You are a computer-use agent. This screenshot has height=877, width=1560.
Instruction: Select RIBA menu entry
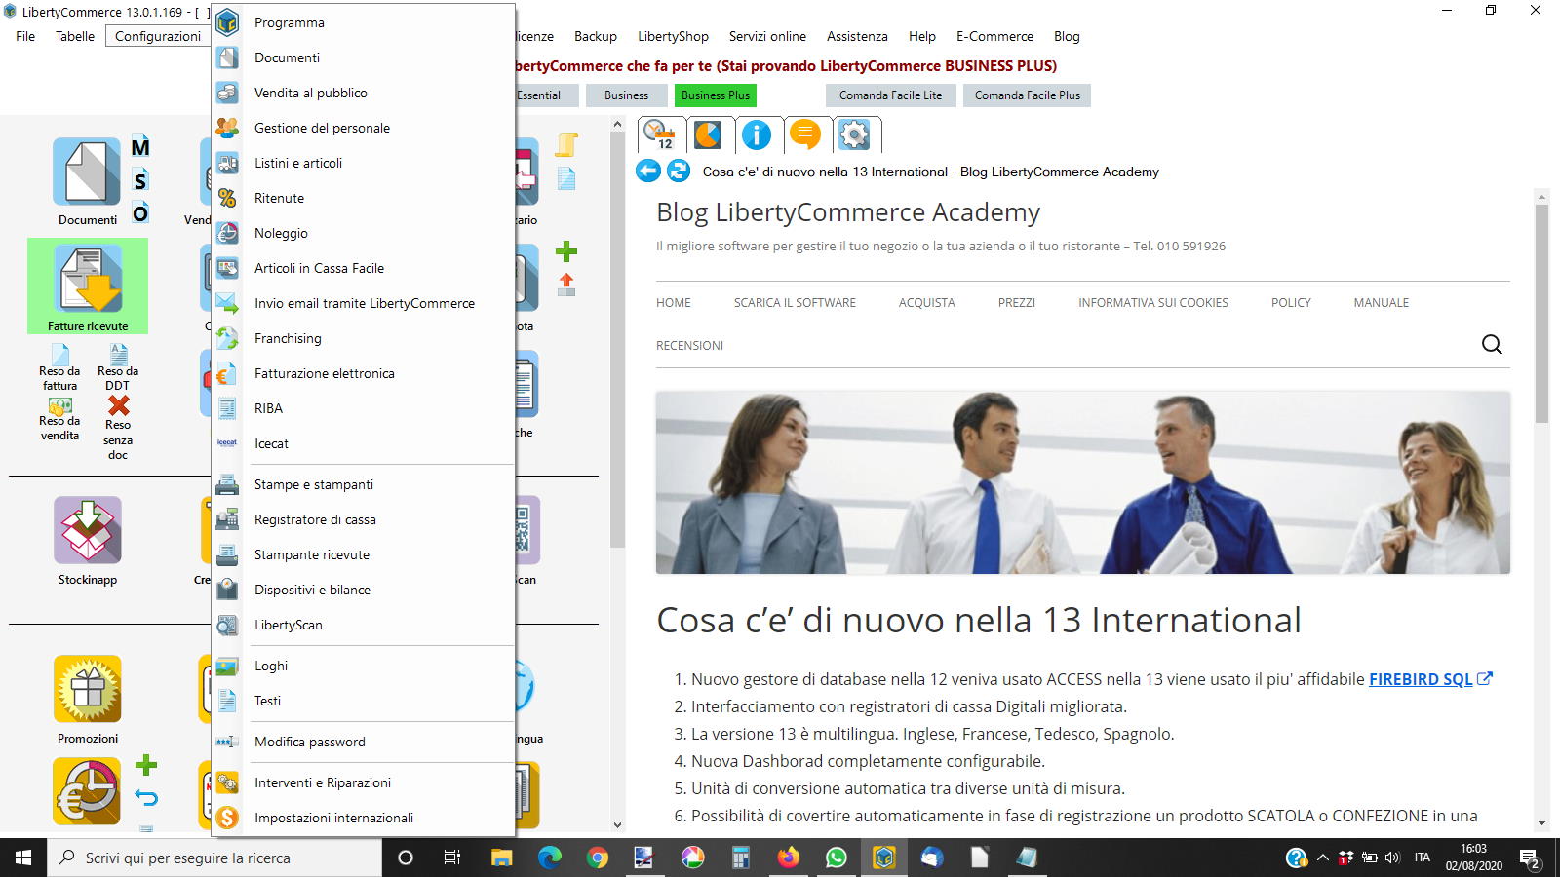pos(363,408)
